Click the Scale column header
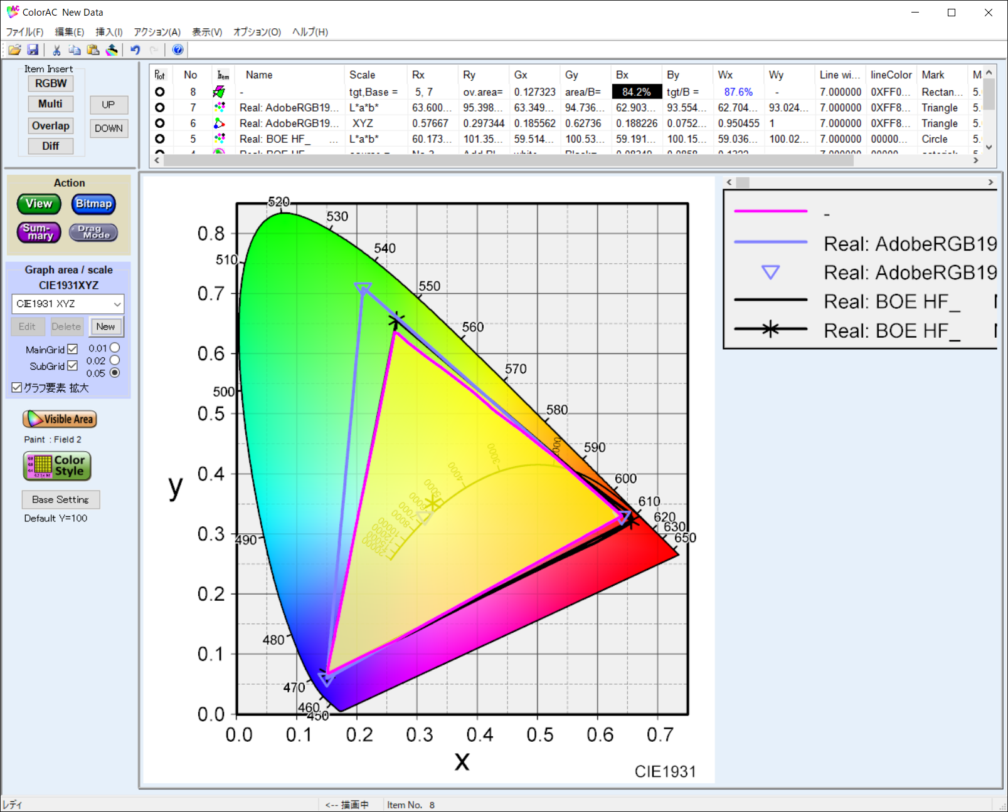Viewport: 1008px width, 812px height. click(376, 75)
